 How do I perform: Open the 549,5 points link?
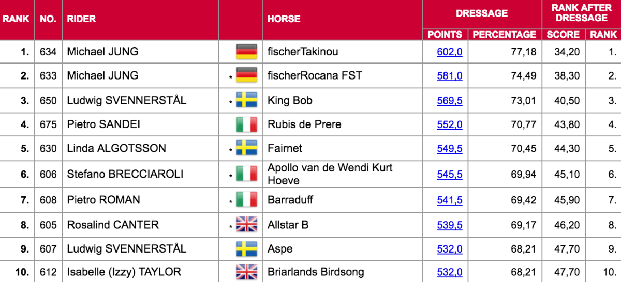[450, 149]
